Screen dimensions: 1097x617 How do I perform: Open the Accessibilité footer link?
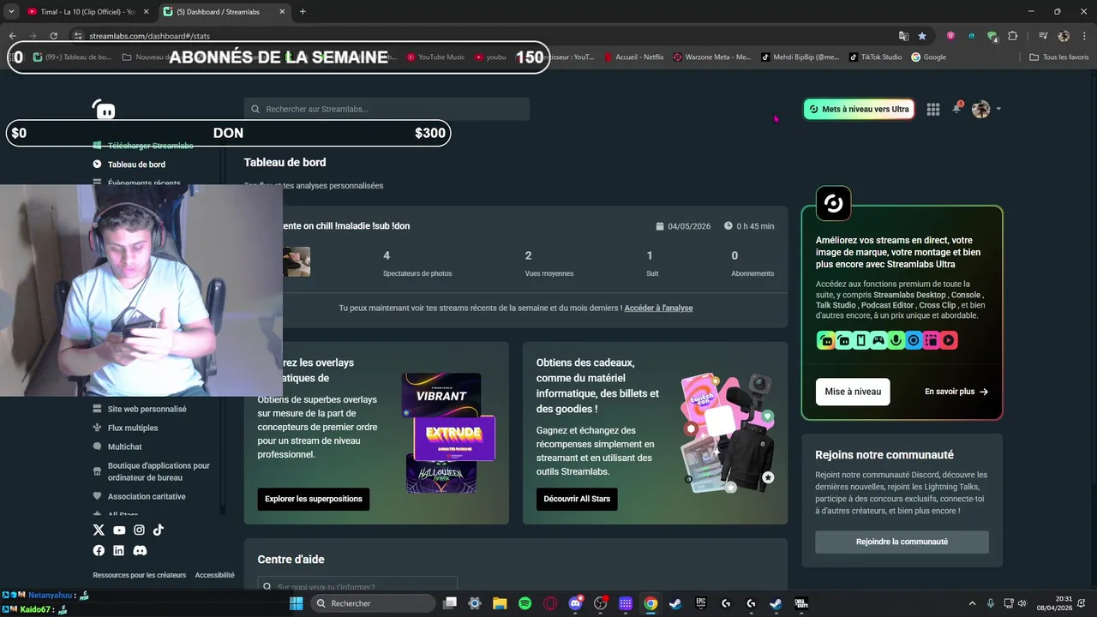214,575
